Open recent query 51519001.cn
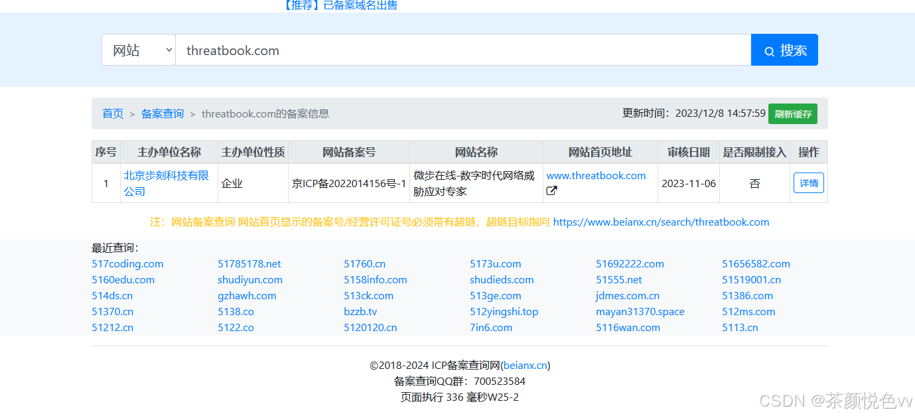The image size is (915, 416). click(751, 280)
